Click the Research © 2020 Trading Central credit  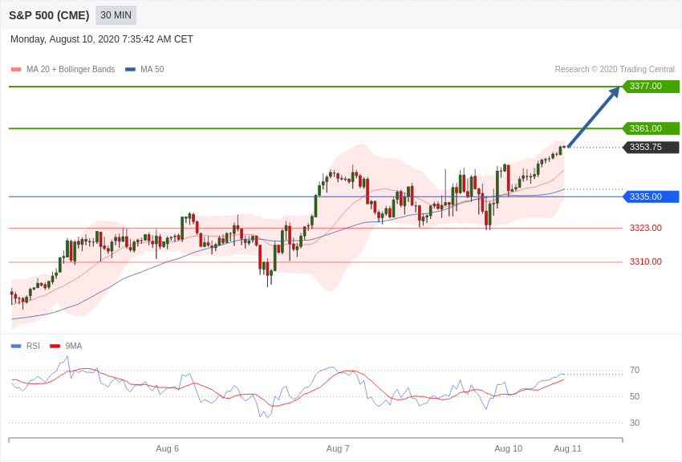point(615,69)
